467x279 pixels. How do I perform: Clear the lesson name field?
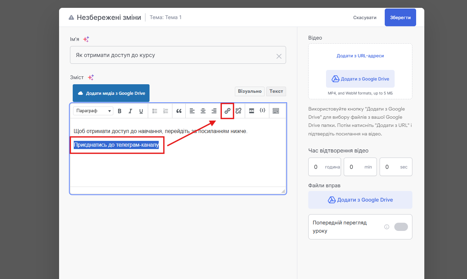pos(279,56)
